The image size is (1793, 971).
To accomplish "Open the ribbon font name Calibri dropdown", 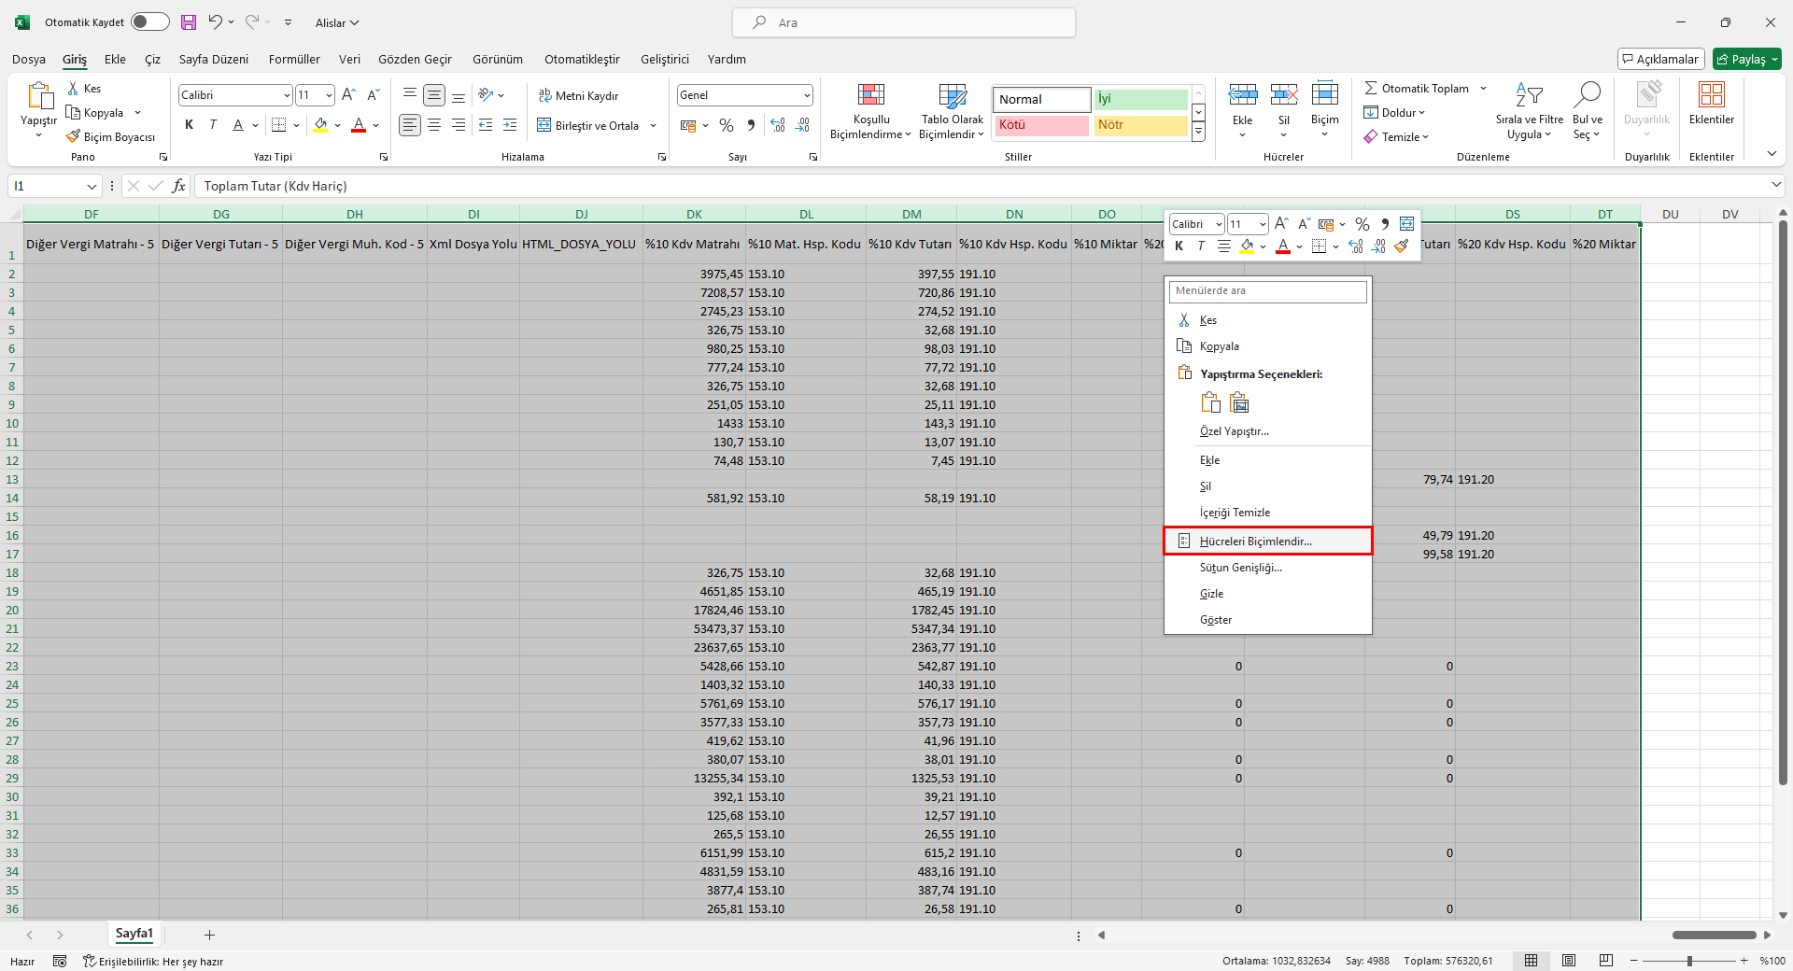I will click(286, 95).
